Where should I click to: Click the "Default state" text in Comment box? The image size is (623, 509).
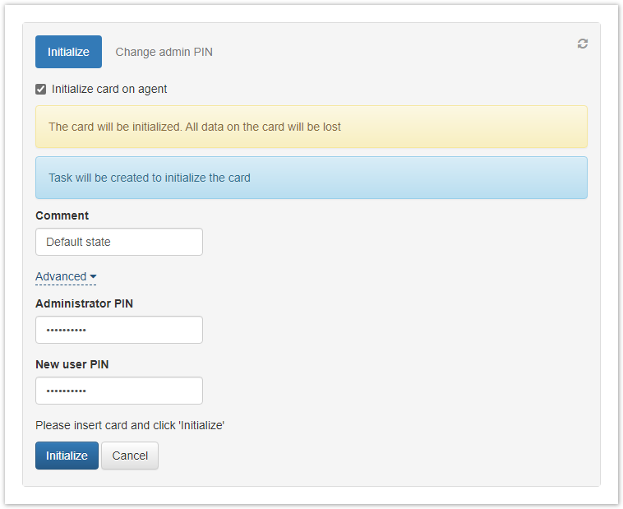pyautogui.click(x=78, y=242)
